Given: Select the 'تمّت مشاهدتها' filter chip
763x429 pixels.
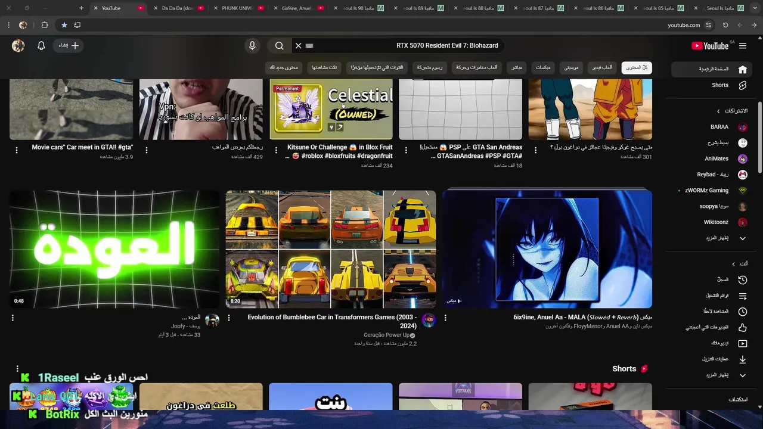Looking at the screenshot, I should point(324,68).
